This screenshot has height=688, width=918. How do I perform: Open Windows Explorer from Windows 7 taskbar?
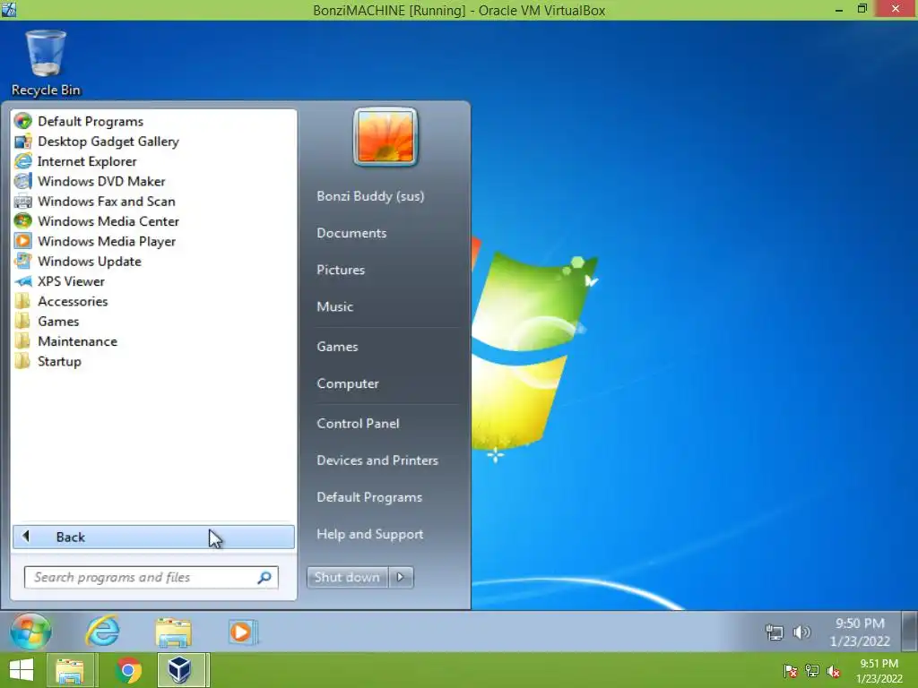[x=173, y=632]
